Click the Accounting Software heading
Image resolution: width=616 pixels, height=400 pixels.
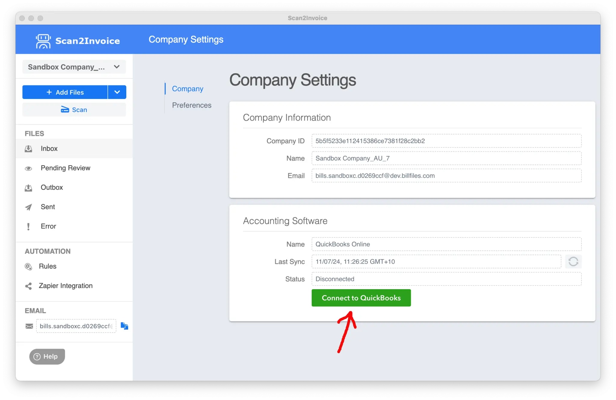click(x=285, y=221)
